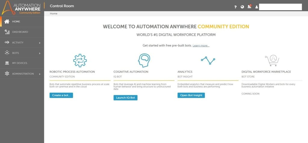
Task: Open ACTIVITY in the sidebar
Action: [22, 43]
